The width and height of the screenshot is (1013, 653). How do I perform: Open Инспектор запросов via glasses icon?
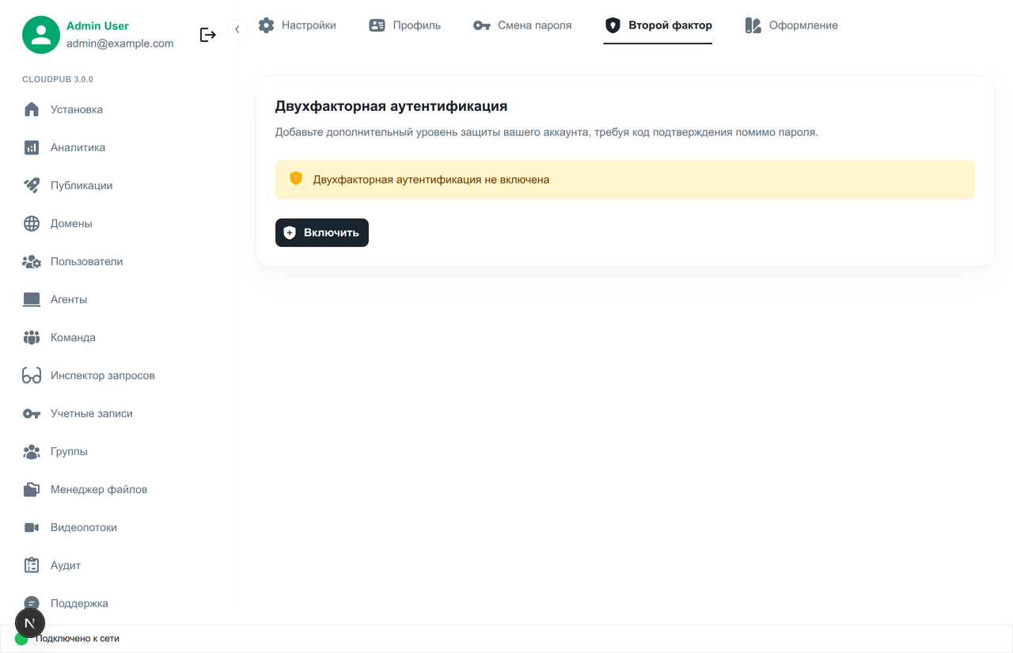click(x=31, y=375)
